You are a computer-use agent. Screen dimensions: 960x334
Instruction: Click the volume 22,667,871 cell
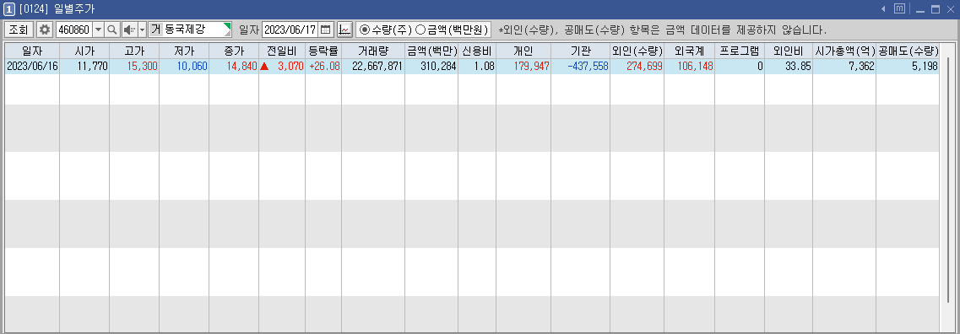[373, 66]
